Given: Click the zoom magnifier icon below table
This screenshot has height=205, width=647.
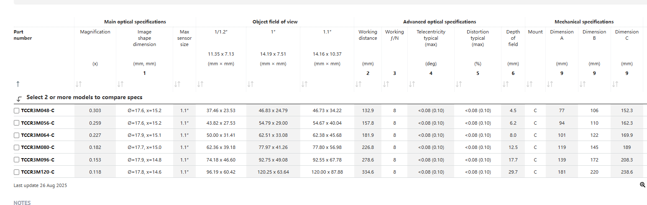Looking at the screenshot, I should click(x=642, y=185).
